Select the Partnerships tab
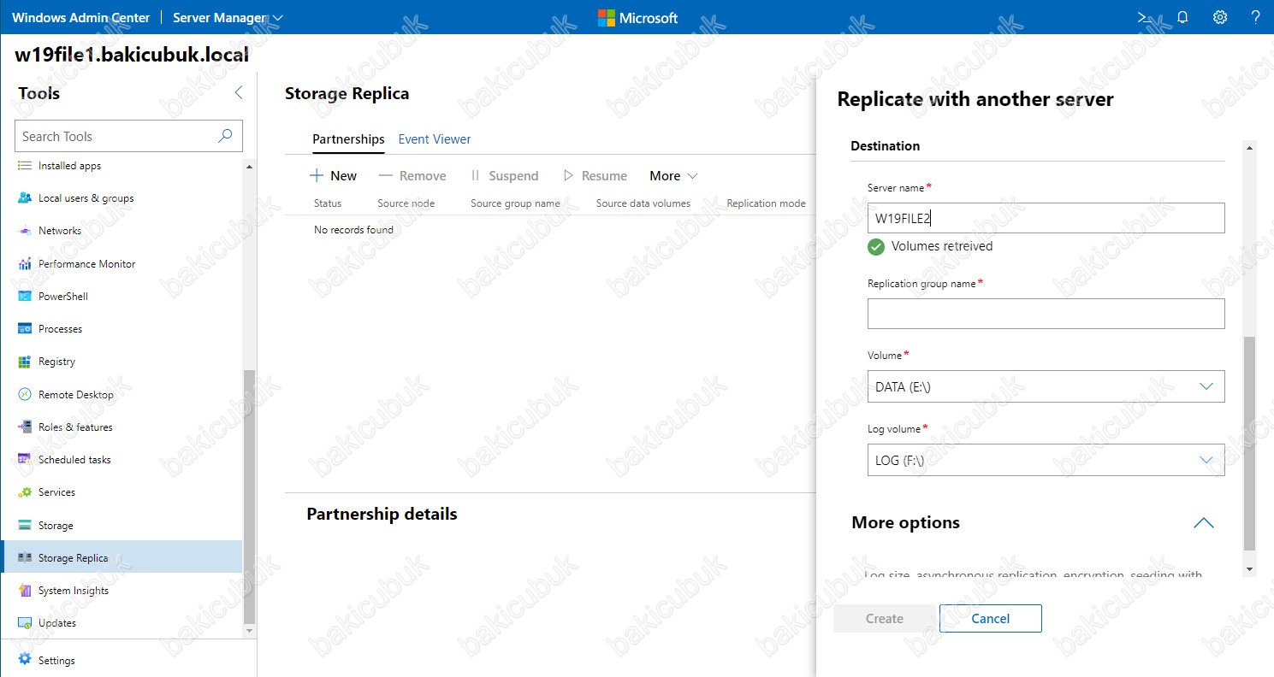The width and height of the screenshot is (1274, 677). click(348, 139)
